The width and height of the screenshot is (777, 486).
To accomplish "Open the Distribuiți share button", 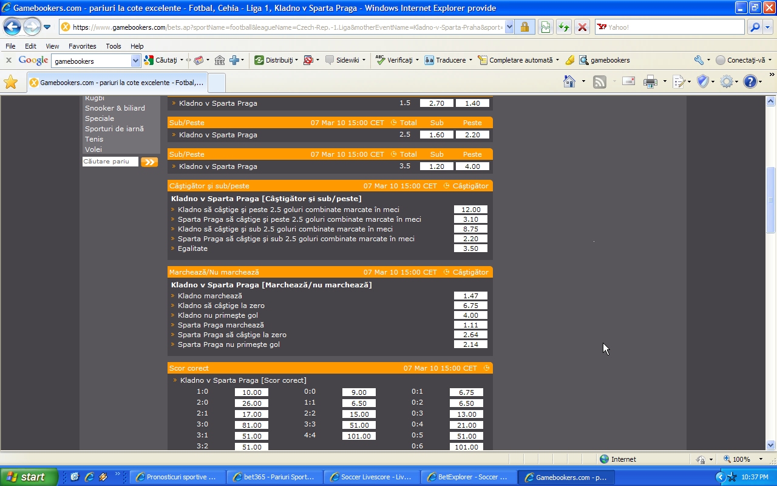I will click(x=276, y=60).
